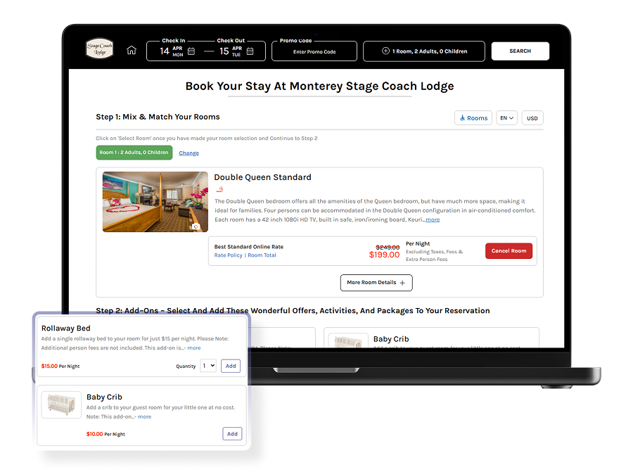Click the Step 1: Mix & Match Your Rooms heading

[x=158, y=117]
